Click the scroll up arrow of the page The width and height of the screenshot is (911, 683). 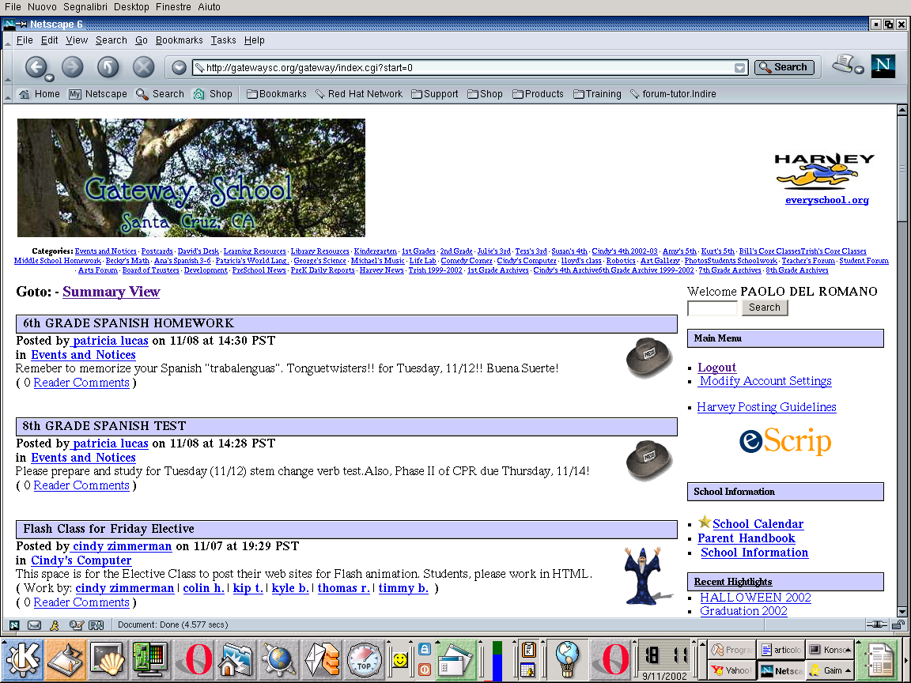pyautogui.click(x=902, y=110)
